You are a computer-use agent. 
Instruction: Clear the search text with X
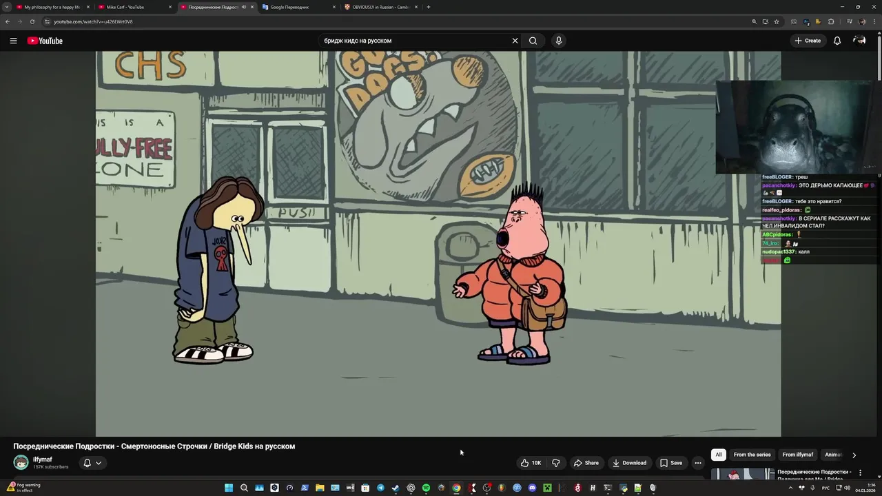[515, 41]
